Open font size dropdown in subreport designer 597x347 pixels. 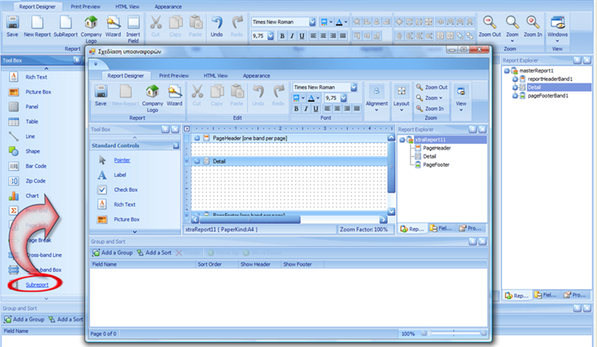(x=343, y=98)
